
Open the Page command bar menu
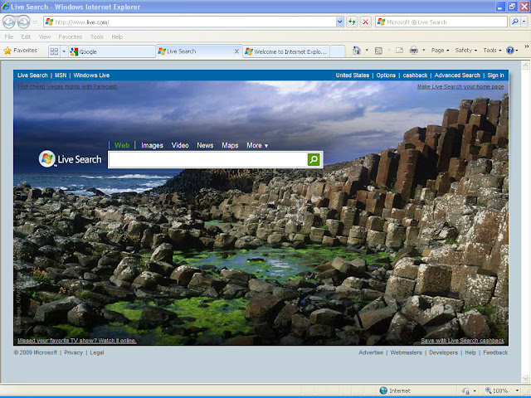coord(440,51)
